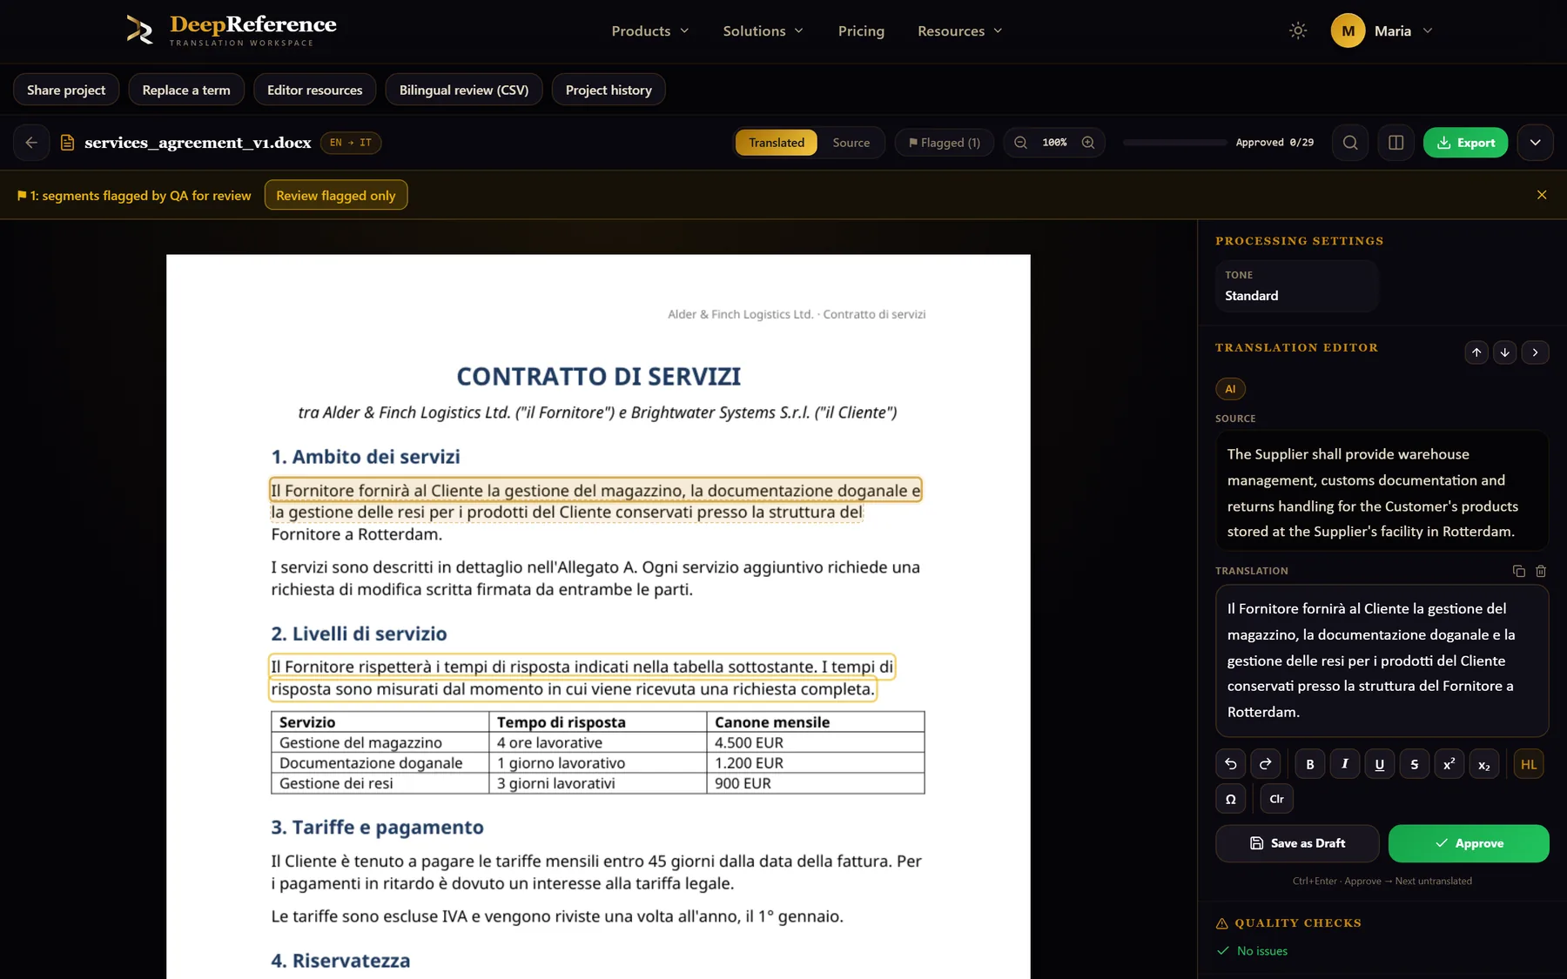Apply subscript formatting

click(1484, 764)
